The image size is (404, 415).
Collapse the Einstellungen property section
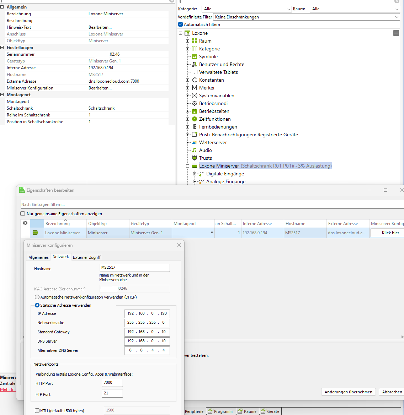click(x=2, y=48)
